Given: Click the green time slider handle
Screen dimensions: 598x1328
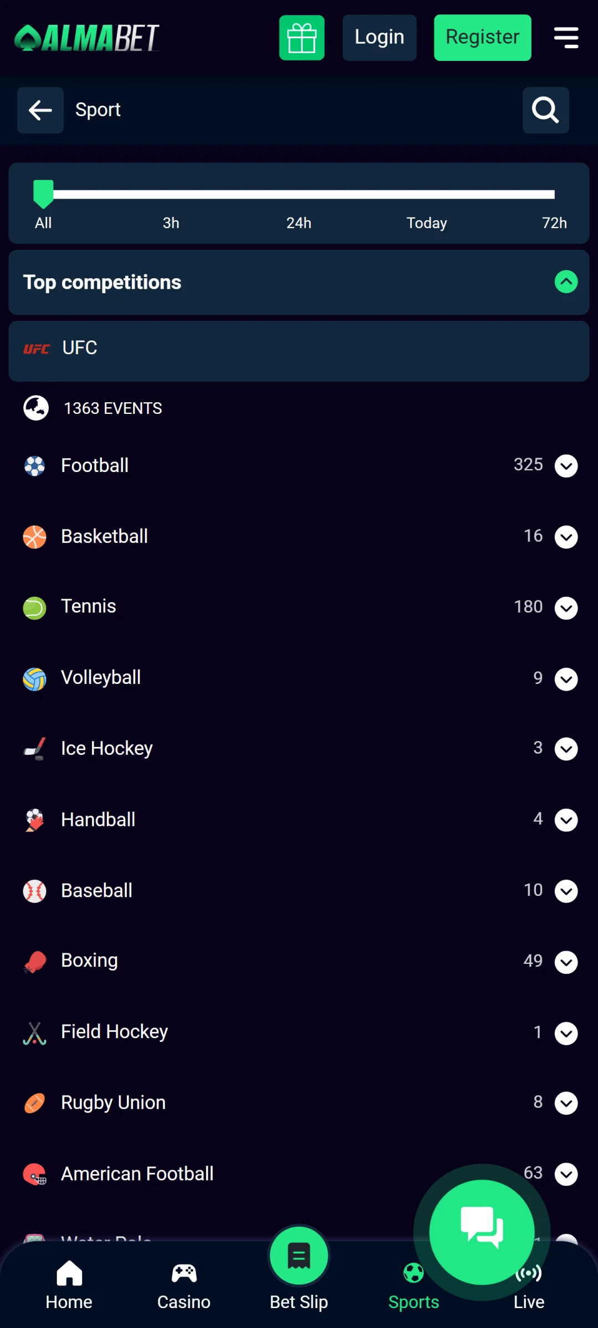Looking at the screenshot, I should coord(43,193).
